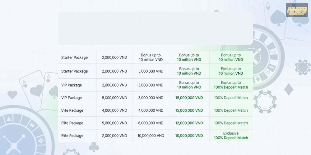Screen dimensions: 311x155
Task: Select the green '10,000,000 VND' cell
Action: [x=189, y=136]
